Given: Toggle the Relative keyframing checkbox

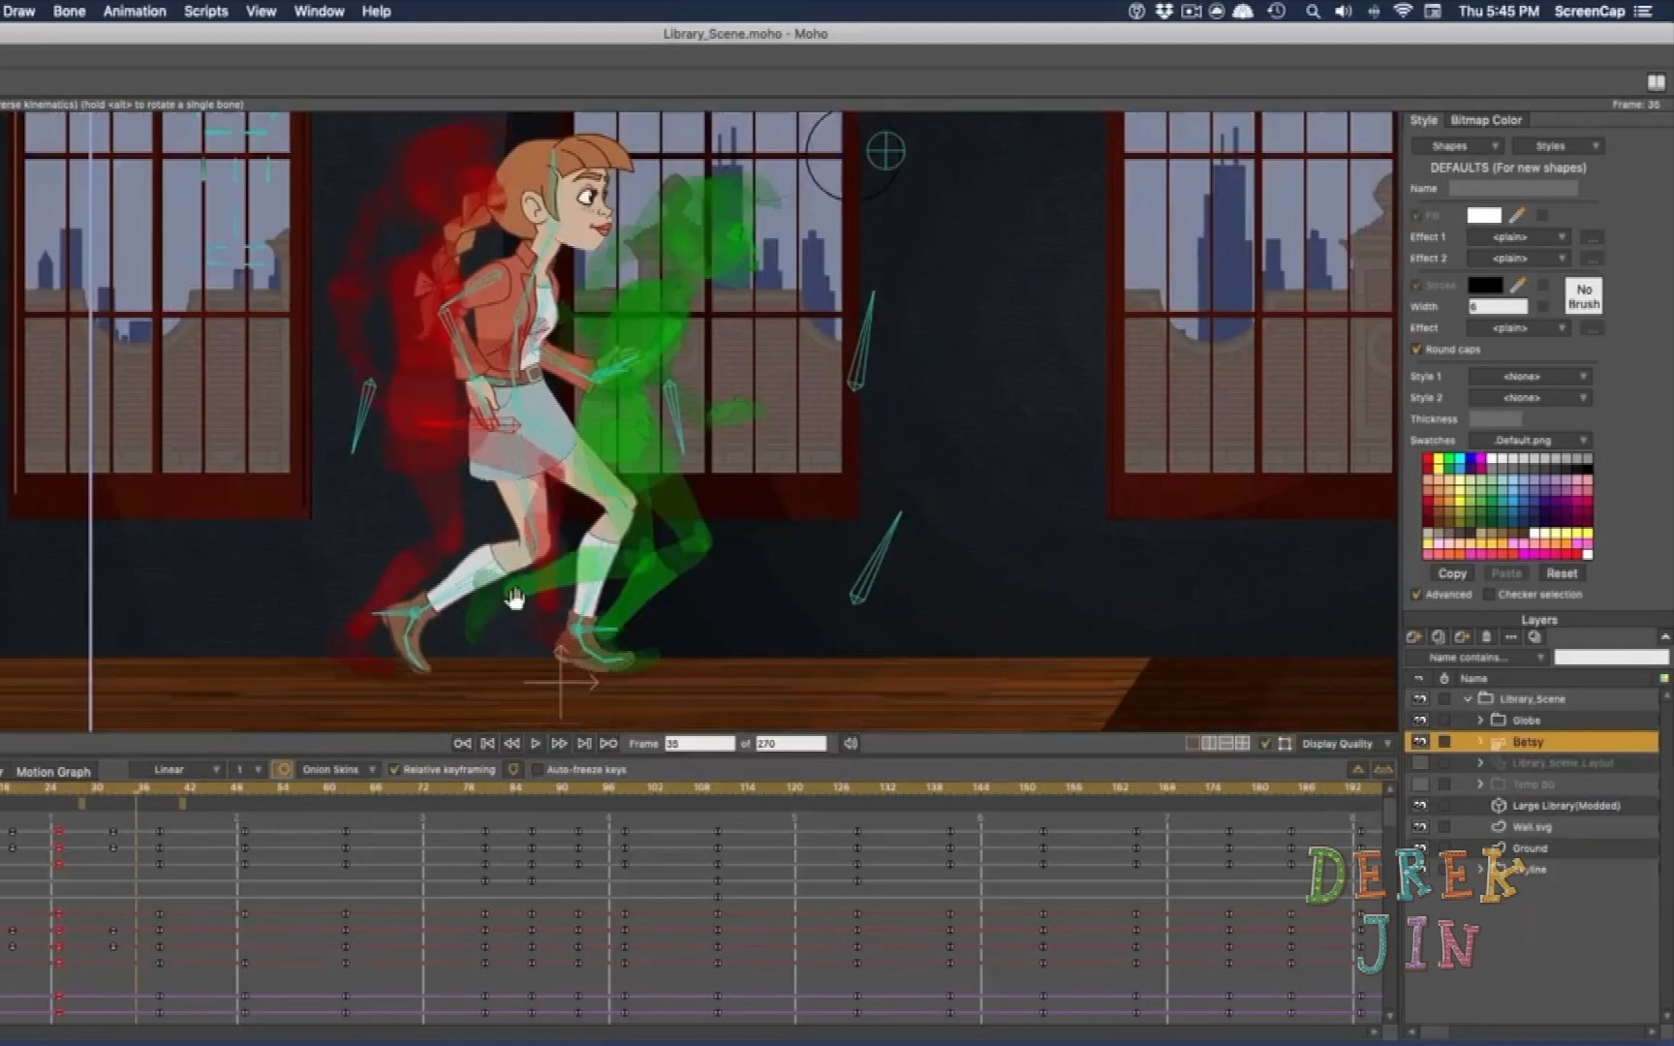Looking at the screenshot, I should [394, 769].
